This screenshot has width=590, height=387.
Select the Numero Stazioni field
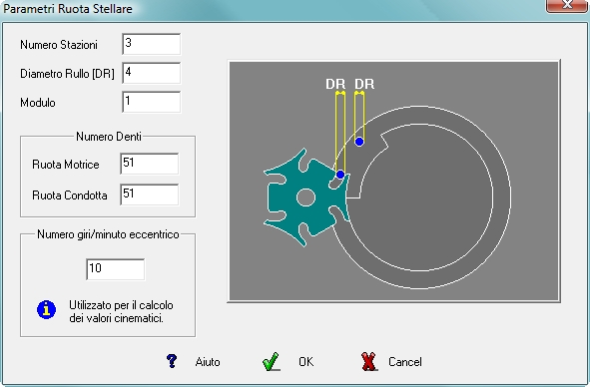tap(152, 44)
